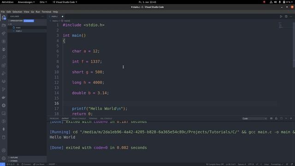Screen dimensions: 295x166
Task: Select the main.c editor tab
Action: tap(54, 17)
